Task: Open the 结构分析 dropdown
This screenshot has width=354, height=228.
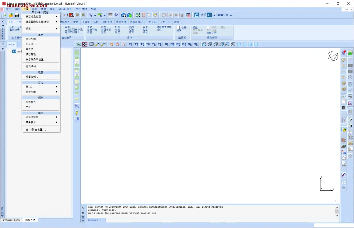Action: (225, 15)
